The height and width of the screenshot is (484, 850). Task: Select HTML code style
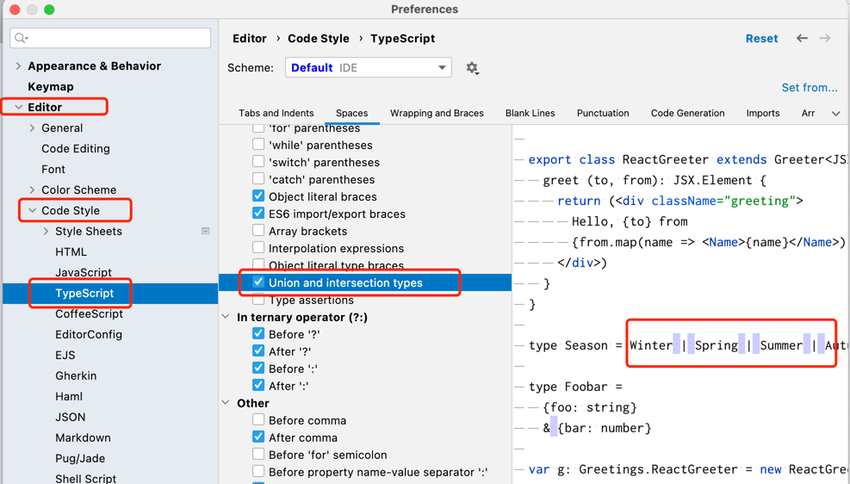click(71, 252)
